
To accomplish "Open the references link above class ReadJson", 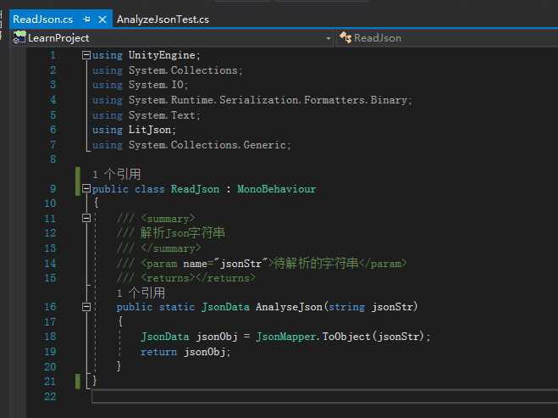I will pyautogui.click(x=116, y=175).
